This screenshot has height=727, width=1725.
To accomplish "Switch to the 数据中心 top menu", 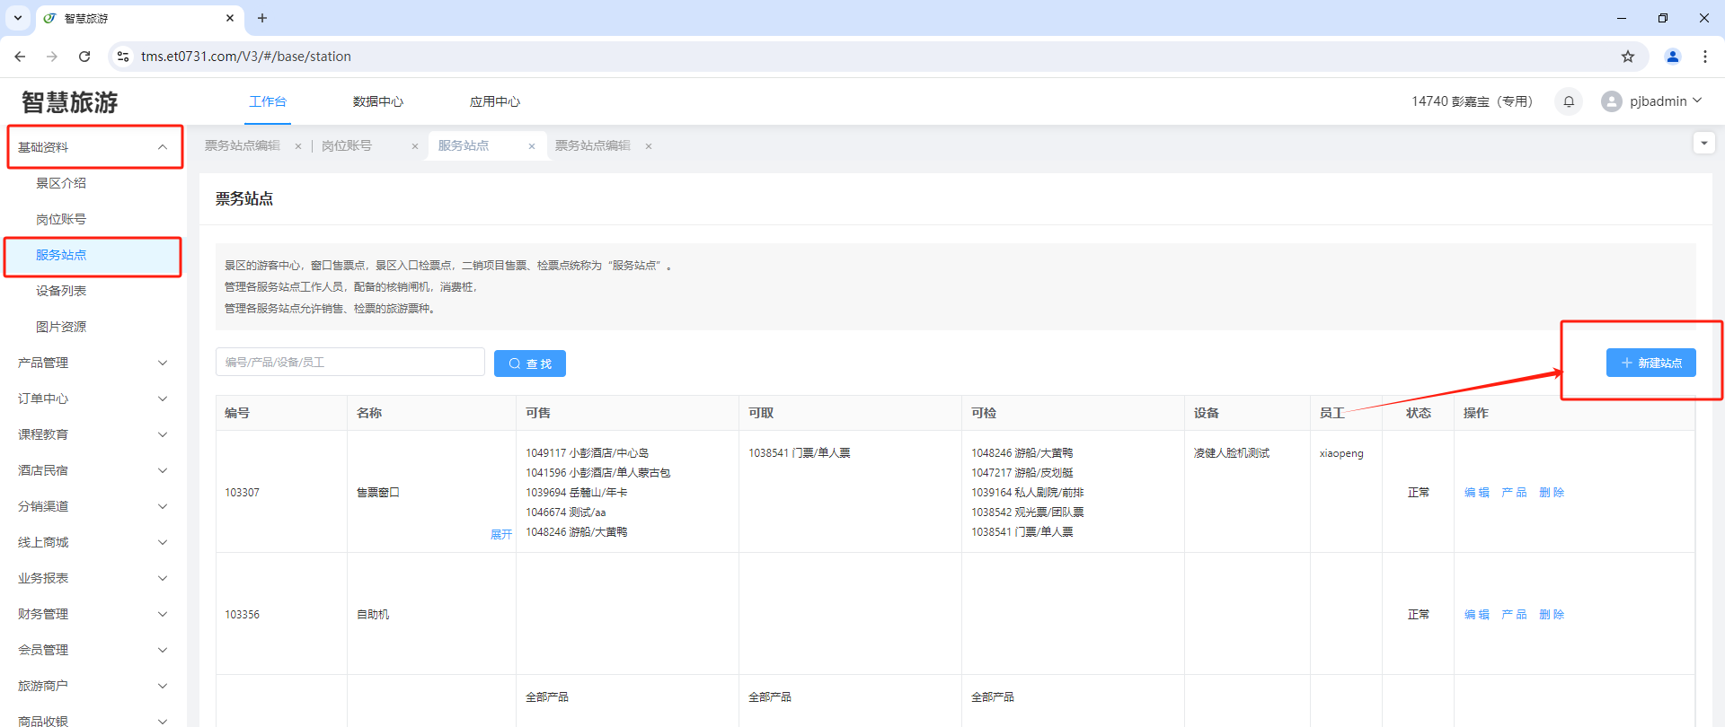I will (378, 101).
